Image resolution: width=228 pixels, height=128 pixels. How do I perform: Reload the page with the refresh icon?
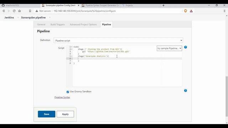pyautogui.click(x=14, y=11)
